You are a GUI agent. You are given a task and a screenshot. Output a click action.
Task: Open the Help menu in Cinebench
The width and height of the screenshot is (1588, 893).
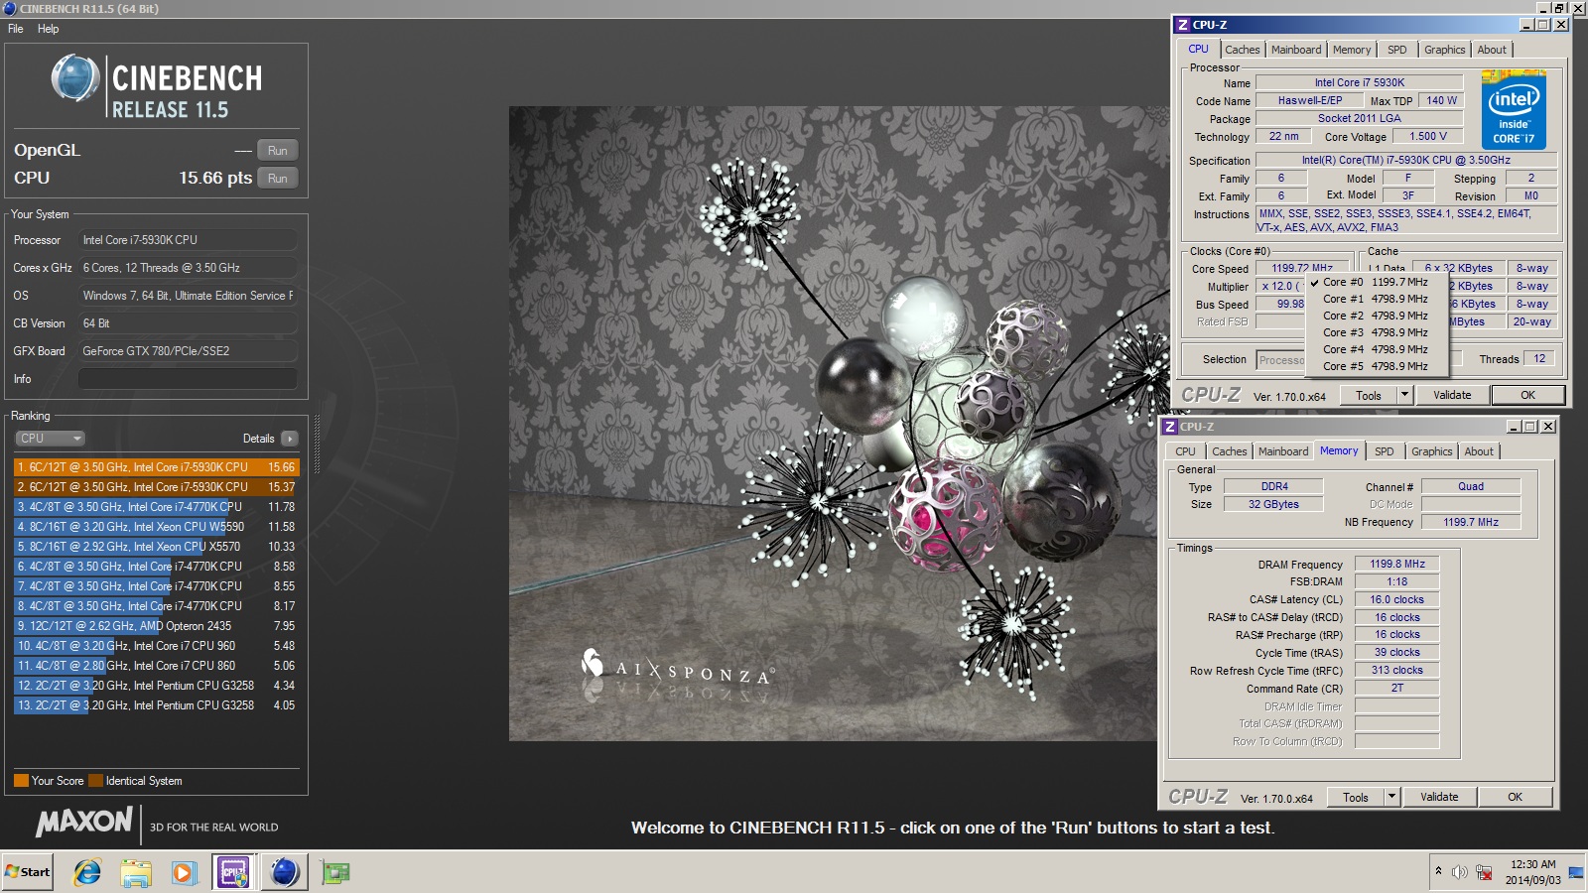coord(48,29)
